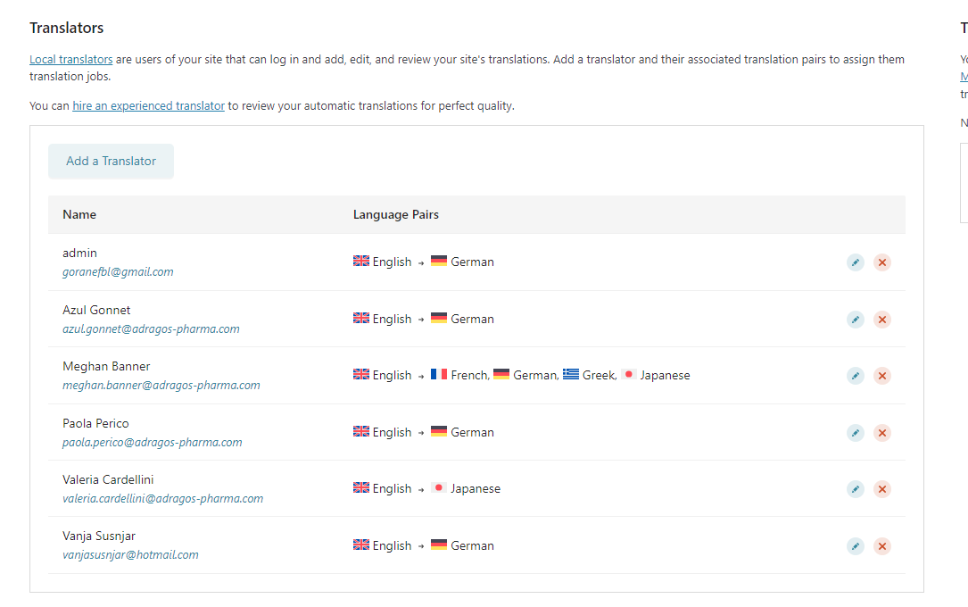968x607 pixels.
Task: Delete Azul Gonnet from translators
Action: pos(882,319)
